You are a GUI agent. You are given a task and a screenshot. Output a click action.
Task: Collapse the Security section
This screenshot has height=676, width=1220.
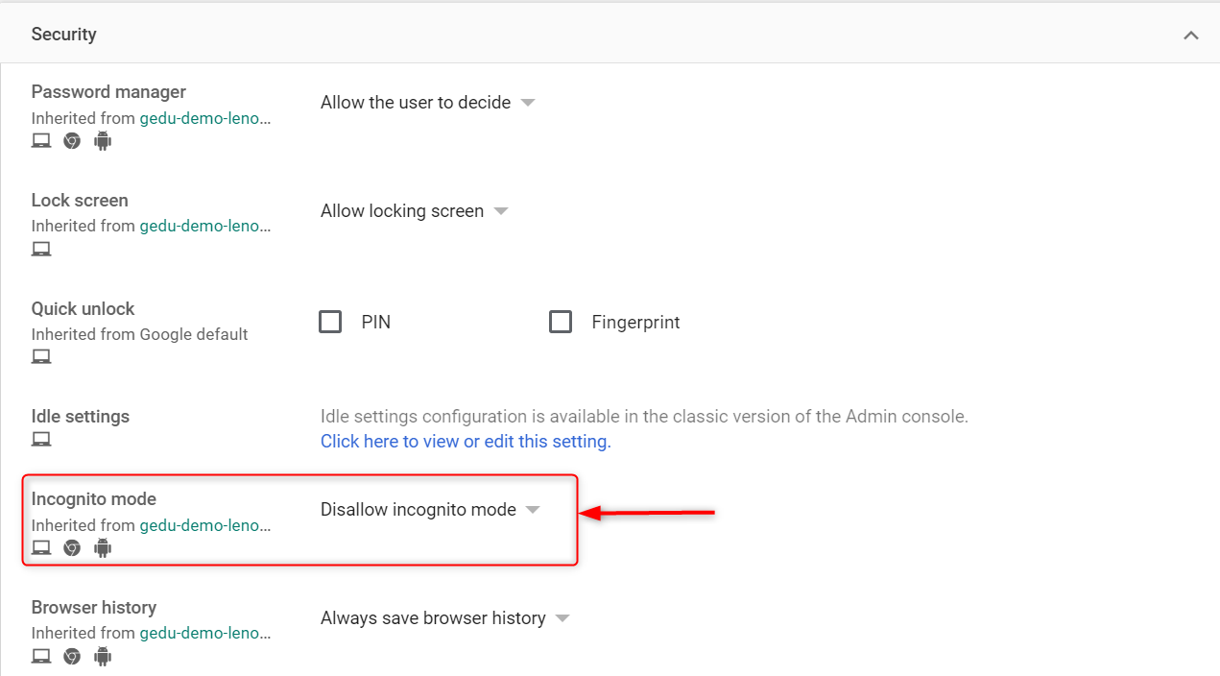tap(1190, 35)
